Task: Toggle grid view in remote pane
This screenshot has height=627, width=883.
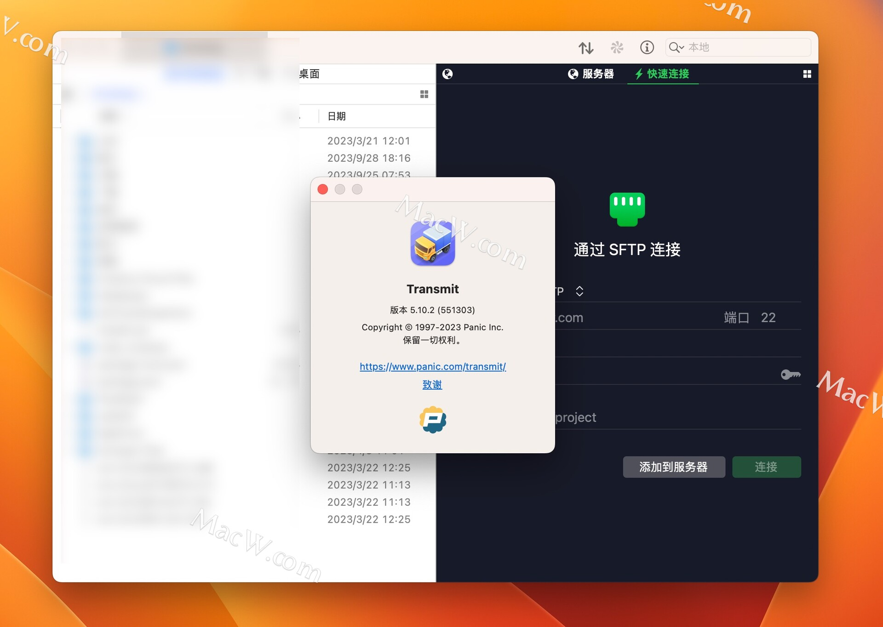Action: click(807, 74)
